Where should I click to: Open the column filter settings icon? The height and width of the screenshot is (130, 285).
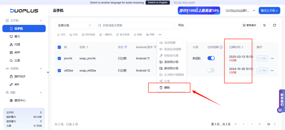(x=264, y=25)
